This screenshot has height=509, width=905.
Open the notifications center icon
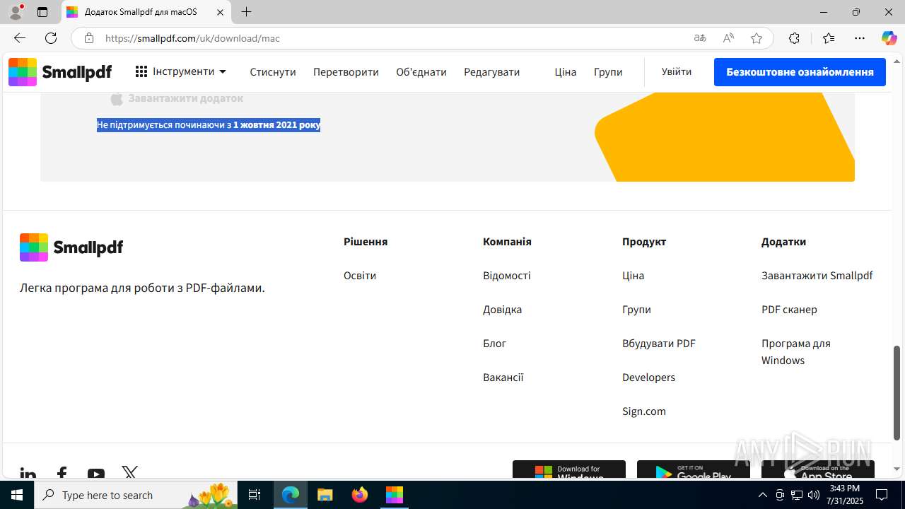[x=882, y=495]
